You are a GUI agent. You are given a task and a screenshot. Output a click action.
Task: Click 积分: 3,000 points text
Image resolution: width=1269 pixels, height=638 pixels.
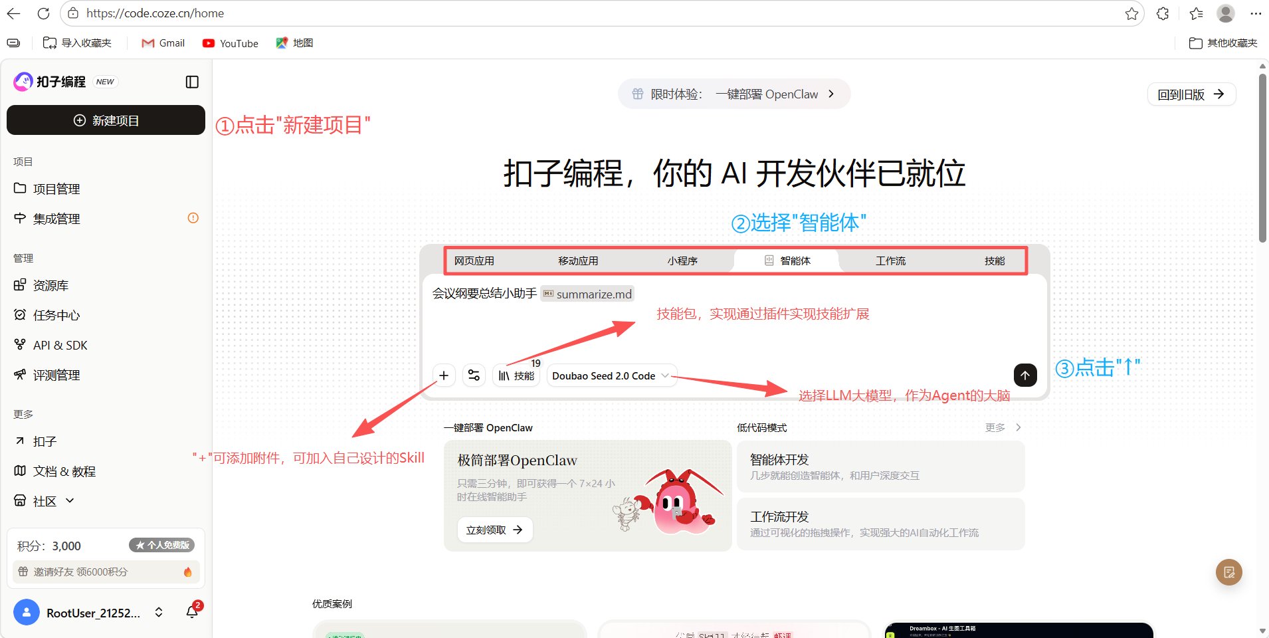click(x=49, y=546)
